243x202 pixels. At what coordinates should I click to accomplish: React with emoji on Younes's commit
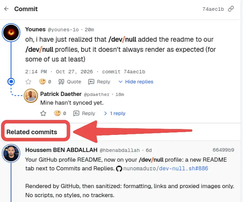[45, 82]
